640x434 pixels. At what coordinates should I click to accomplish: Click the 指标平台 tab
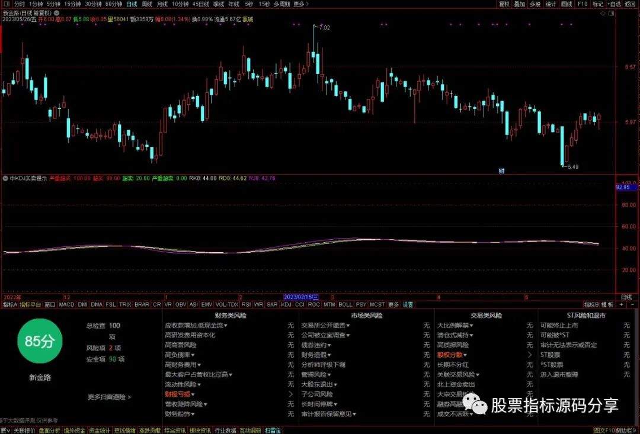point(31,305)
